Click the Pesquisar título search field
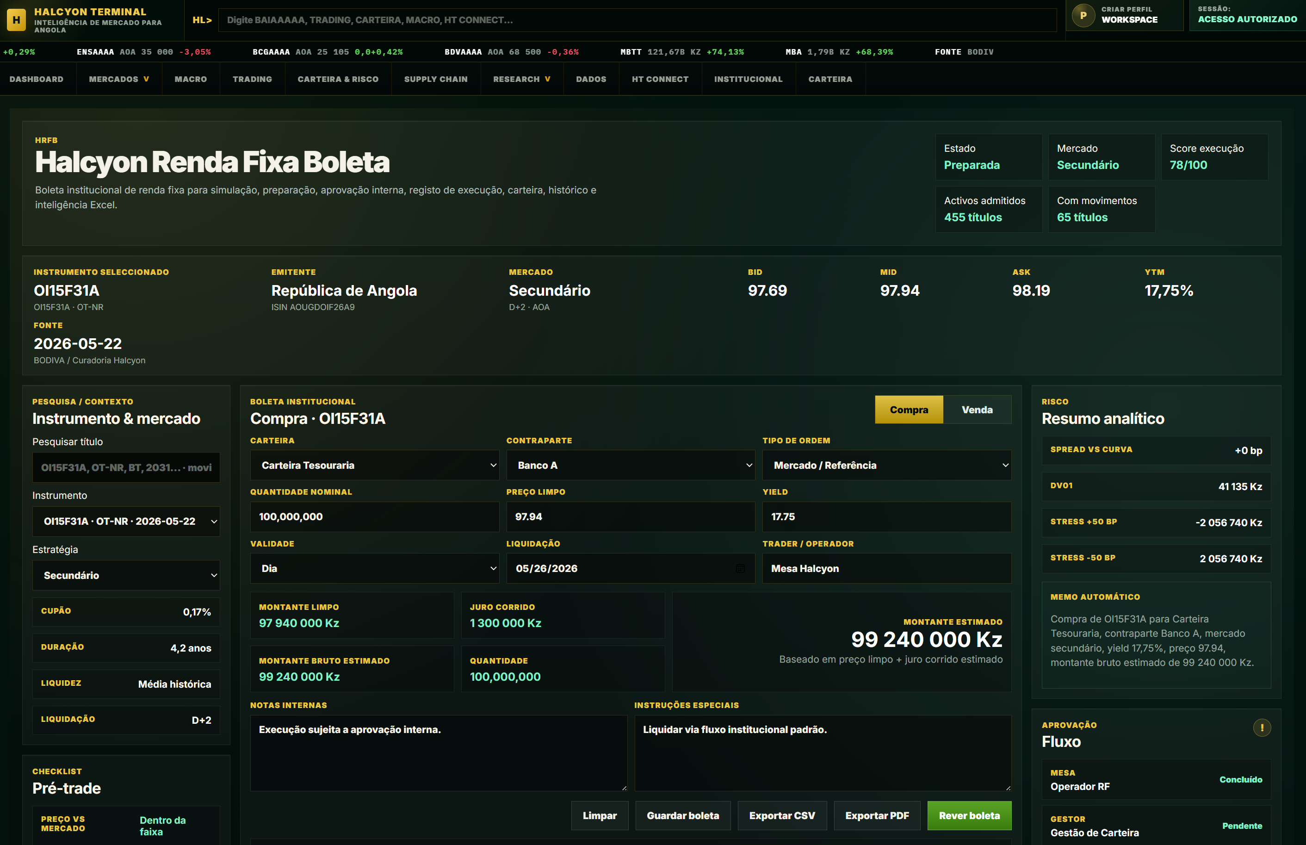This screenshot has width=1306, height=845. (x=126, y=467)
